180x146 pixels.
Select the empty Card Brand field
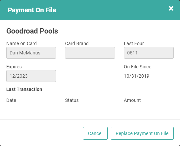pyautogui.click(x=90, y=53)
